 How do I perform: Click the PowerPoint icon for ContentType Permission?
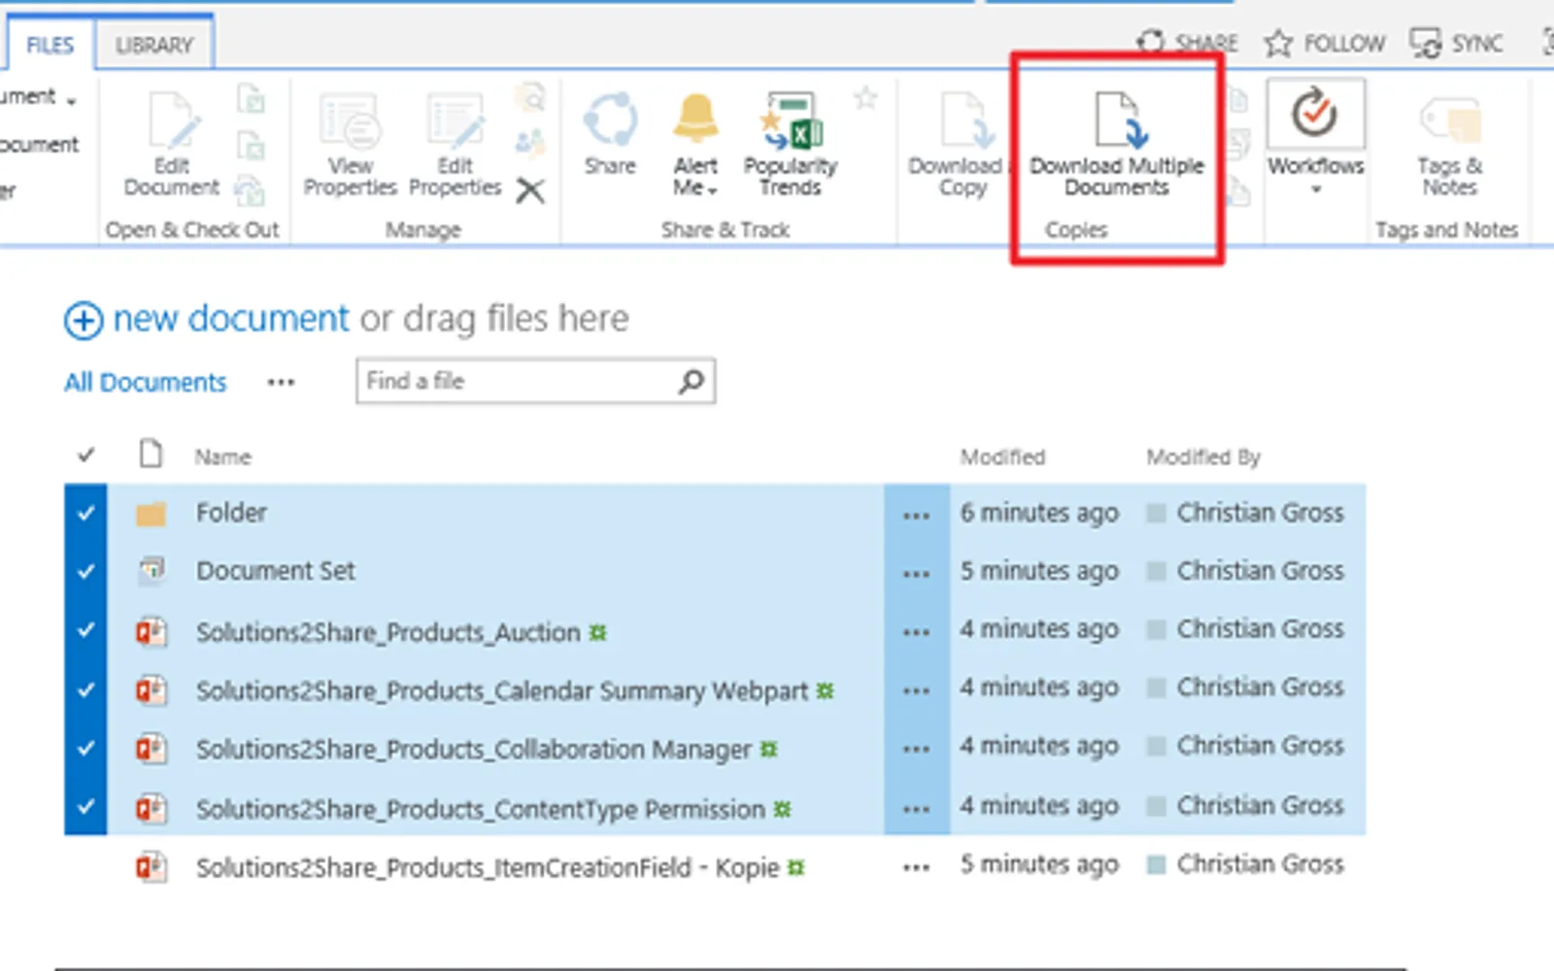tap(152, 808)
